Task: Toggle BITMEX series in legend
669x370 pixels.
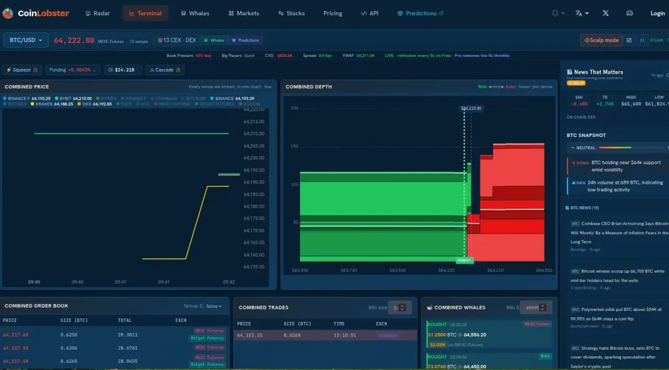Action: [x=107, y=98]
